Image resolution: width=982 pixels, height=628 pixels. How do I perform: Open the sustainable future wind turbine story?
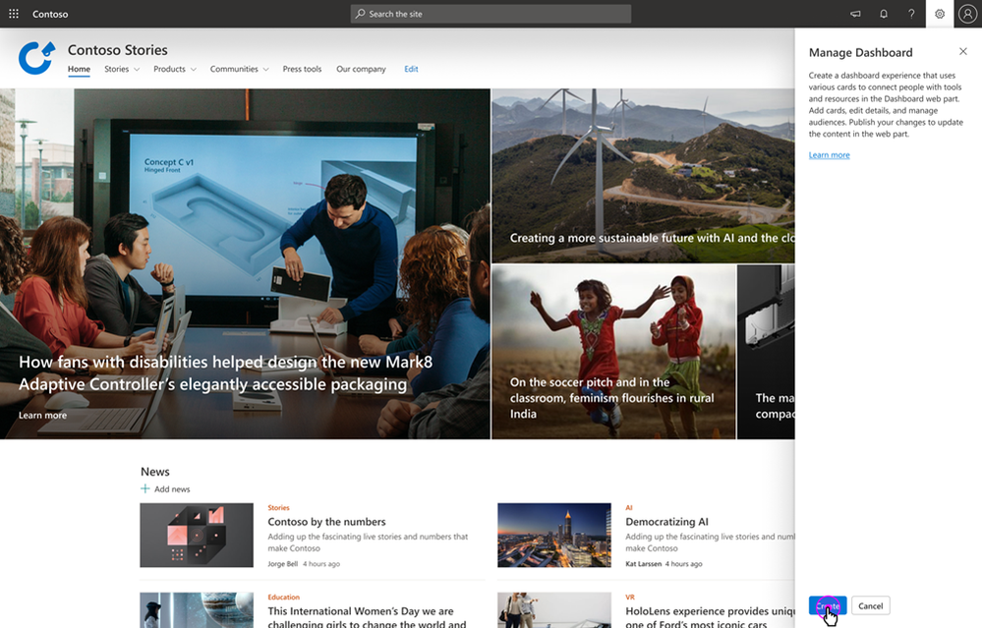643,175
